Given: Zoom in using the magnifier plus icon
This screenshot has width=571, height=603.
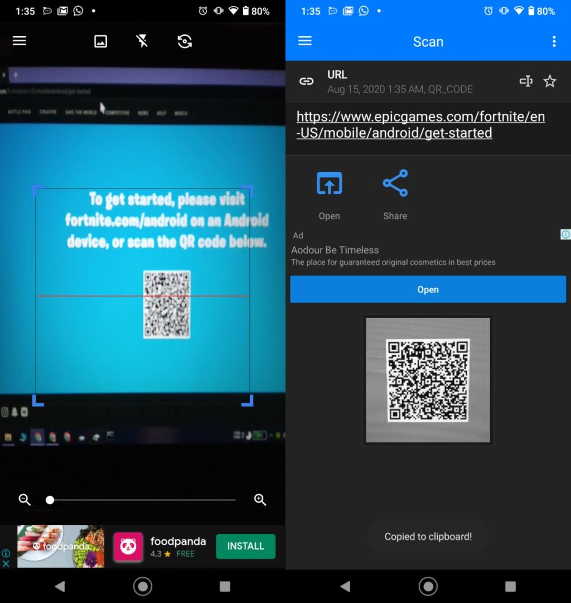Looking at the screenshot, I should (x=259, y=500).
